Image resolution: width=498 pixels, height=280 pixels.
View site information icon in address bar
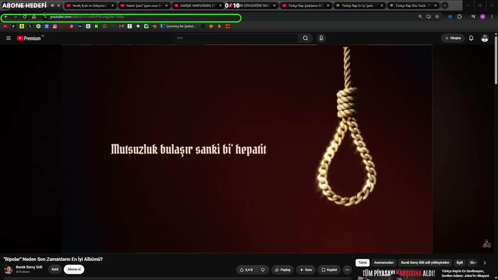pyautogui.click(x=45, y=17)
